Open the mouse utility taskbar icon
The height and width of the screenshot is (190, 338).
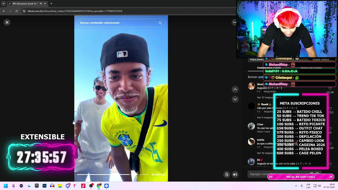pyautogui.click(x=13, y=186)
